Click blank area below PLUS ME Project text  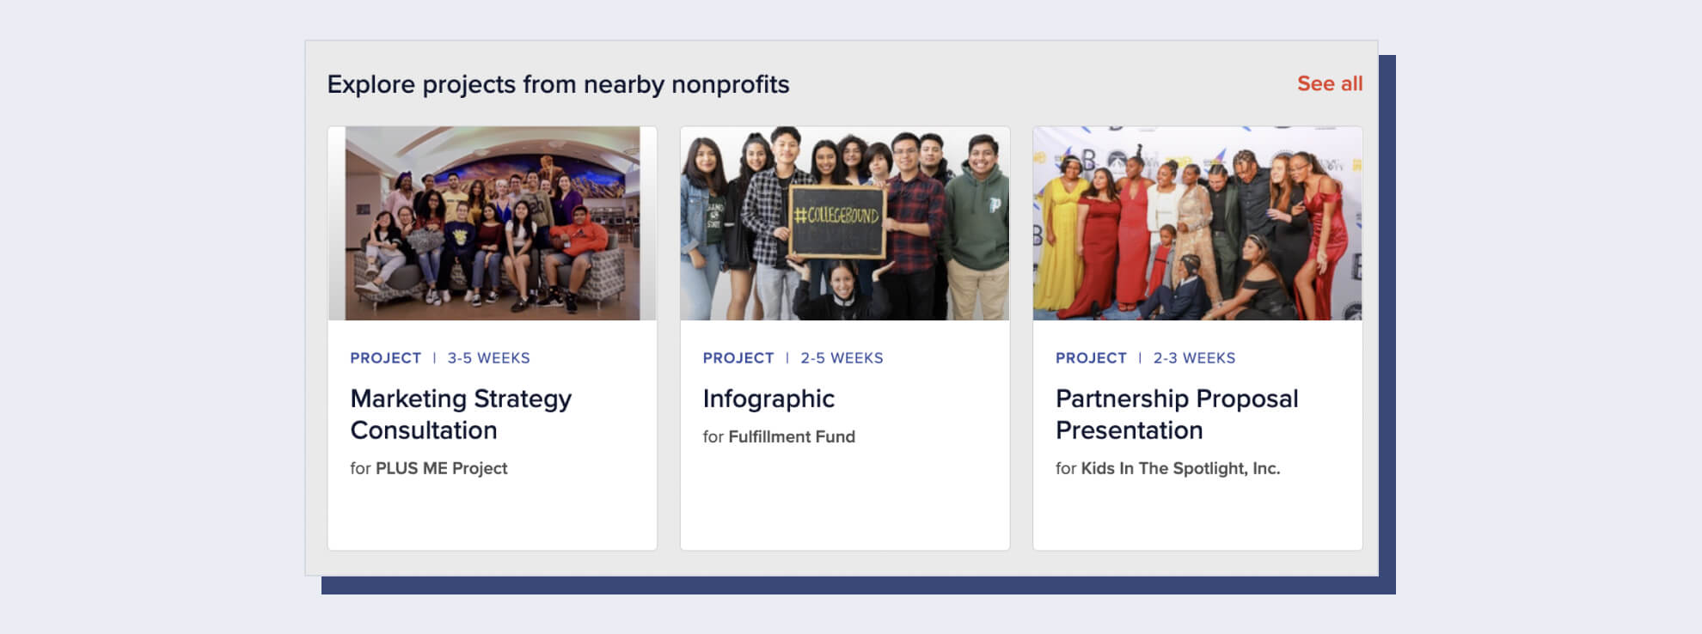[492, 515]
